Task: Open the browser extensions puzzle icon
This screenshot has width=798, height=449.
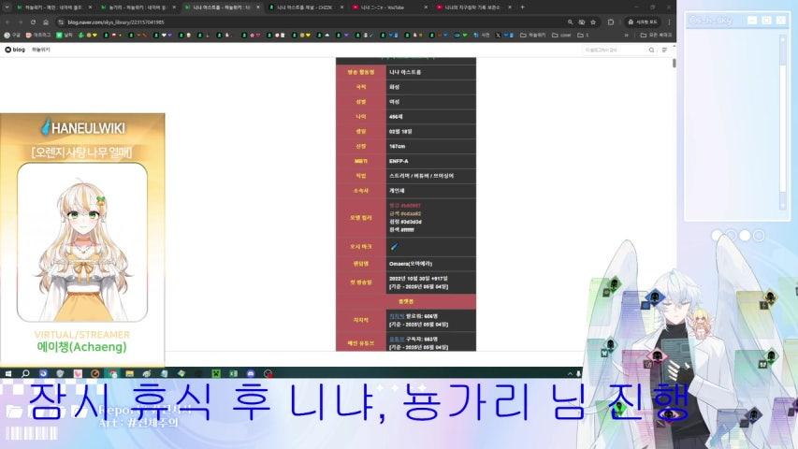Action: coord(611,22)
